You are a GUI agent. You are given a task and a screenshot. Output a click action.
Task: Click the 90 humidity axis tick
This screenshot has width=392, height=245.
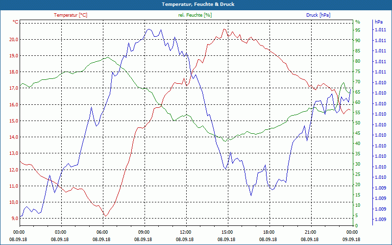(358, 41)
